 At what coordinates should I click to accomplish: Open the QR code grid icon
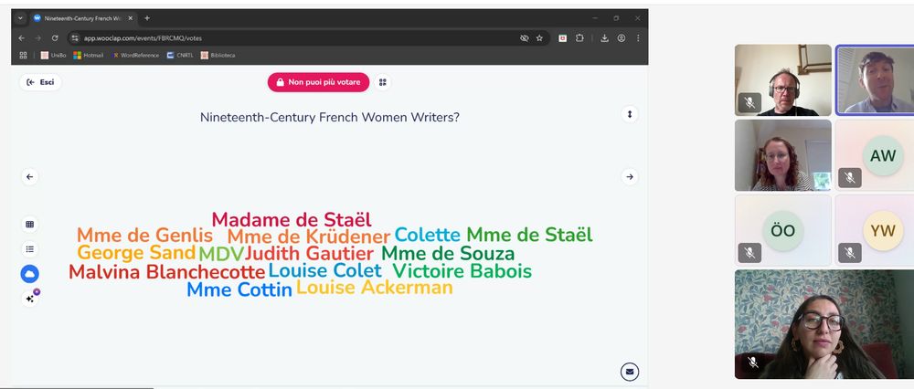[x=382, y=82]
